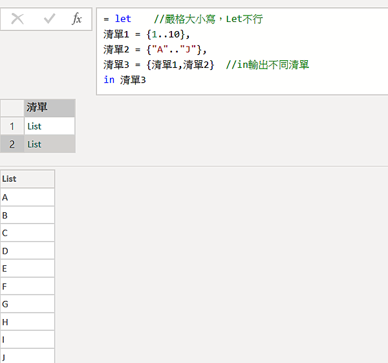Select preview cell C

(x=27, y=233)
